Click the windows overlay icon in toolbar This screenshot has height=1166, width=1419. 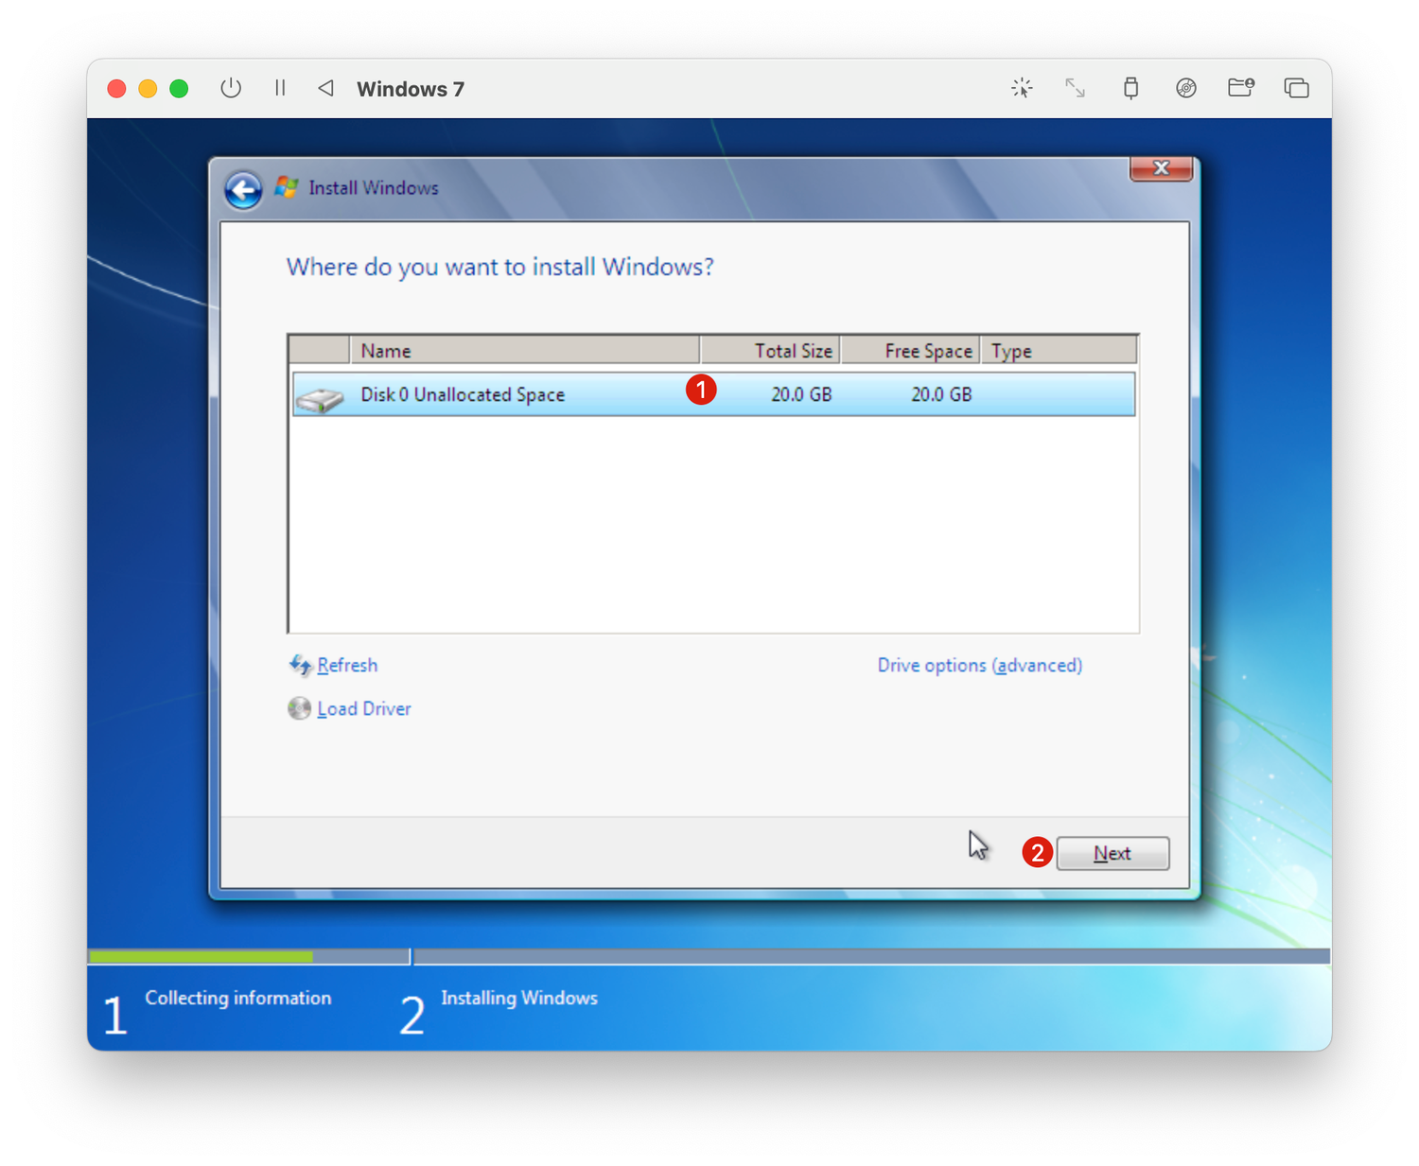click(1296, 88)
